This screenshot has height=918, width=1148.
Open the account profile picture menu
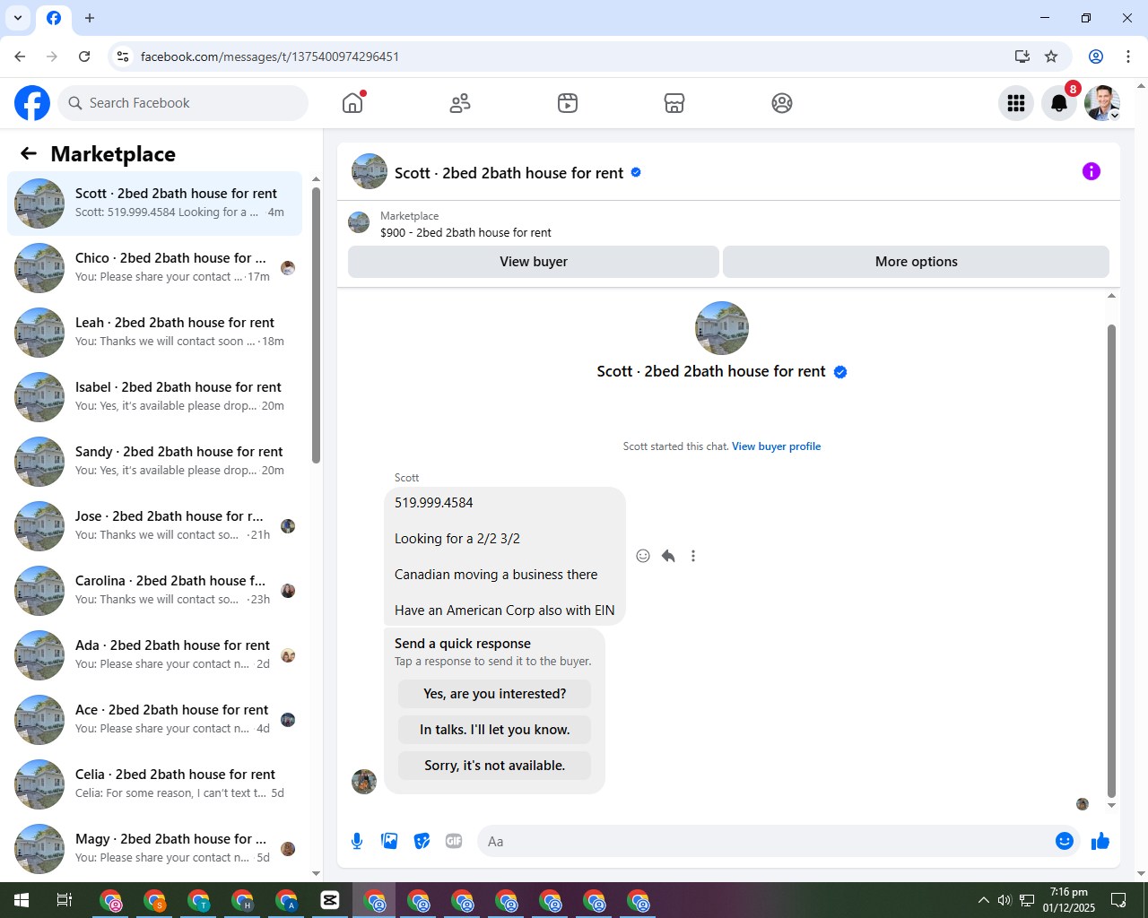(1102, 103)
